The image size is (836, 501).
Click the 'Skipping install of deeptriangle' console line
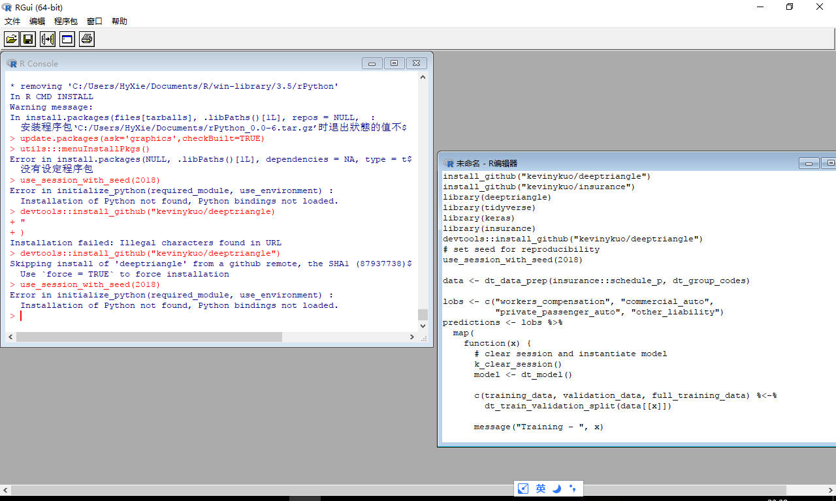click(211, 264)
